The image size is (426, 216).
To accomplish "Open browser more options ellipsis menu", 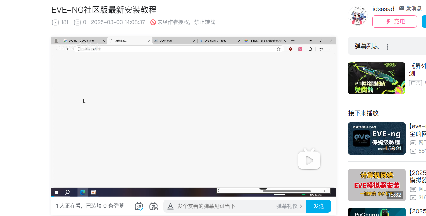I will point(331,49).
